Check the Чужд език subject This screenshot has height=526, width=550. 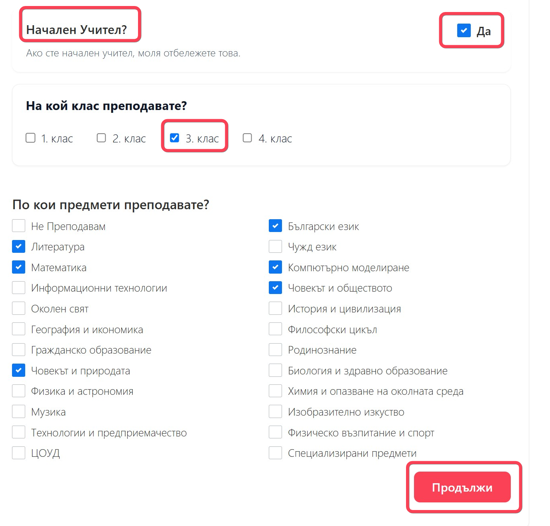276,246
